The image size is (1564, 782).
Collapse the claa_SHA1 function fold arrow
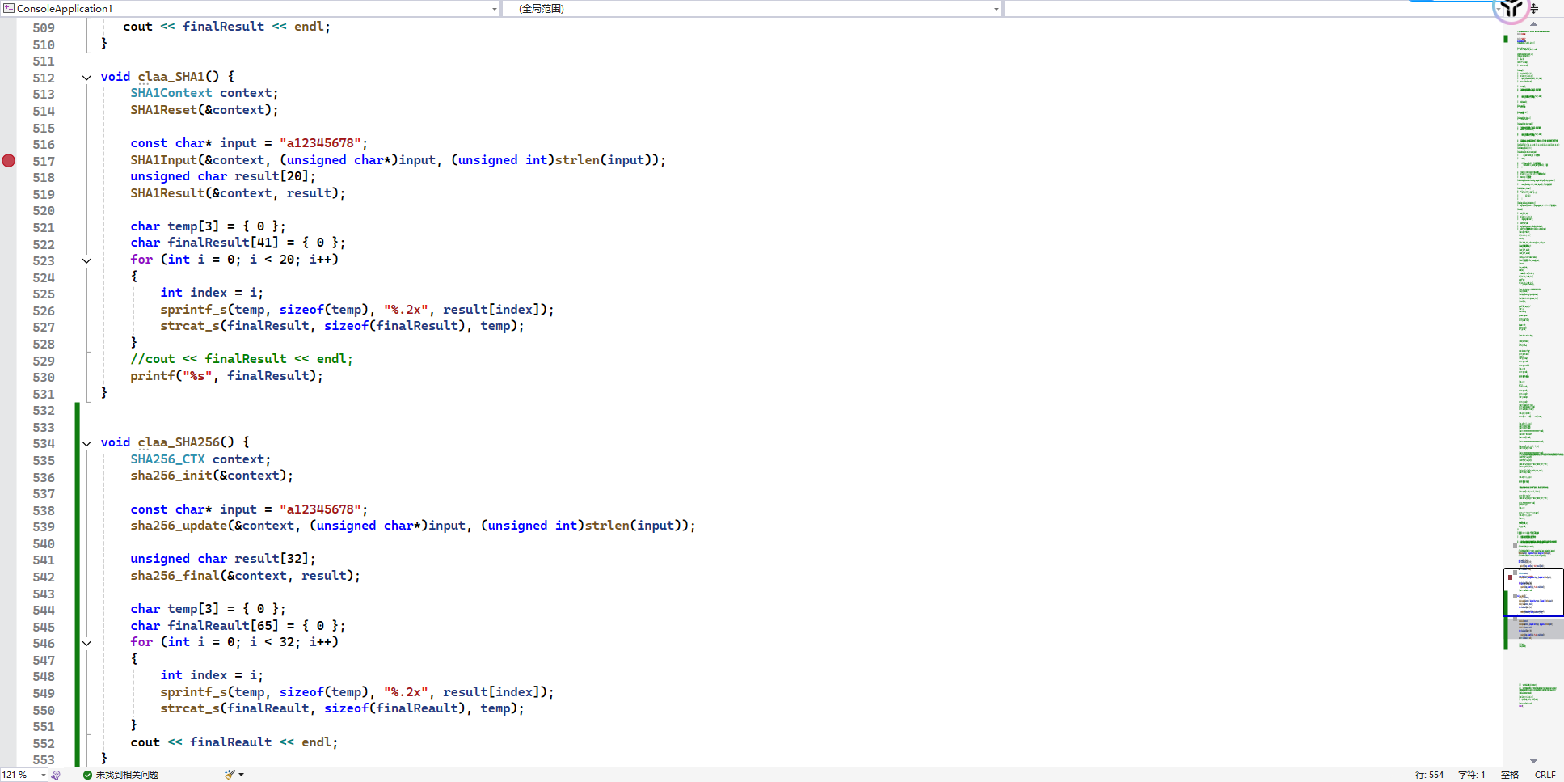[x=86, y=78]
